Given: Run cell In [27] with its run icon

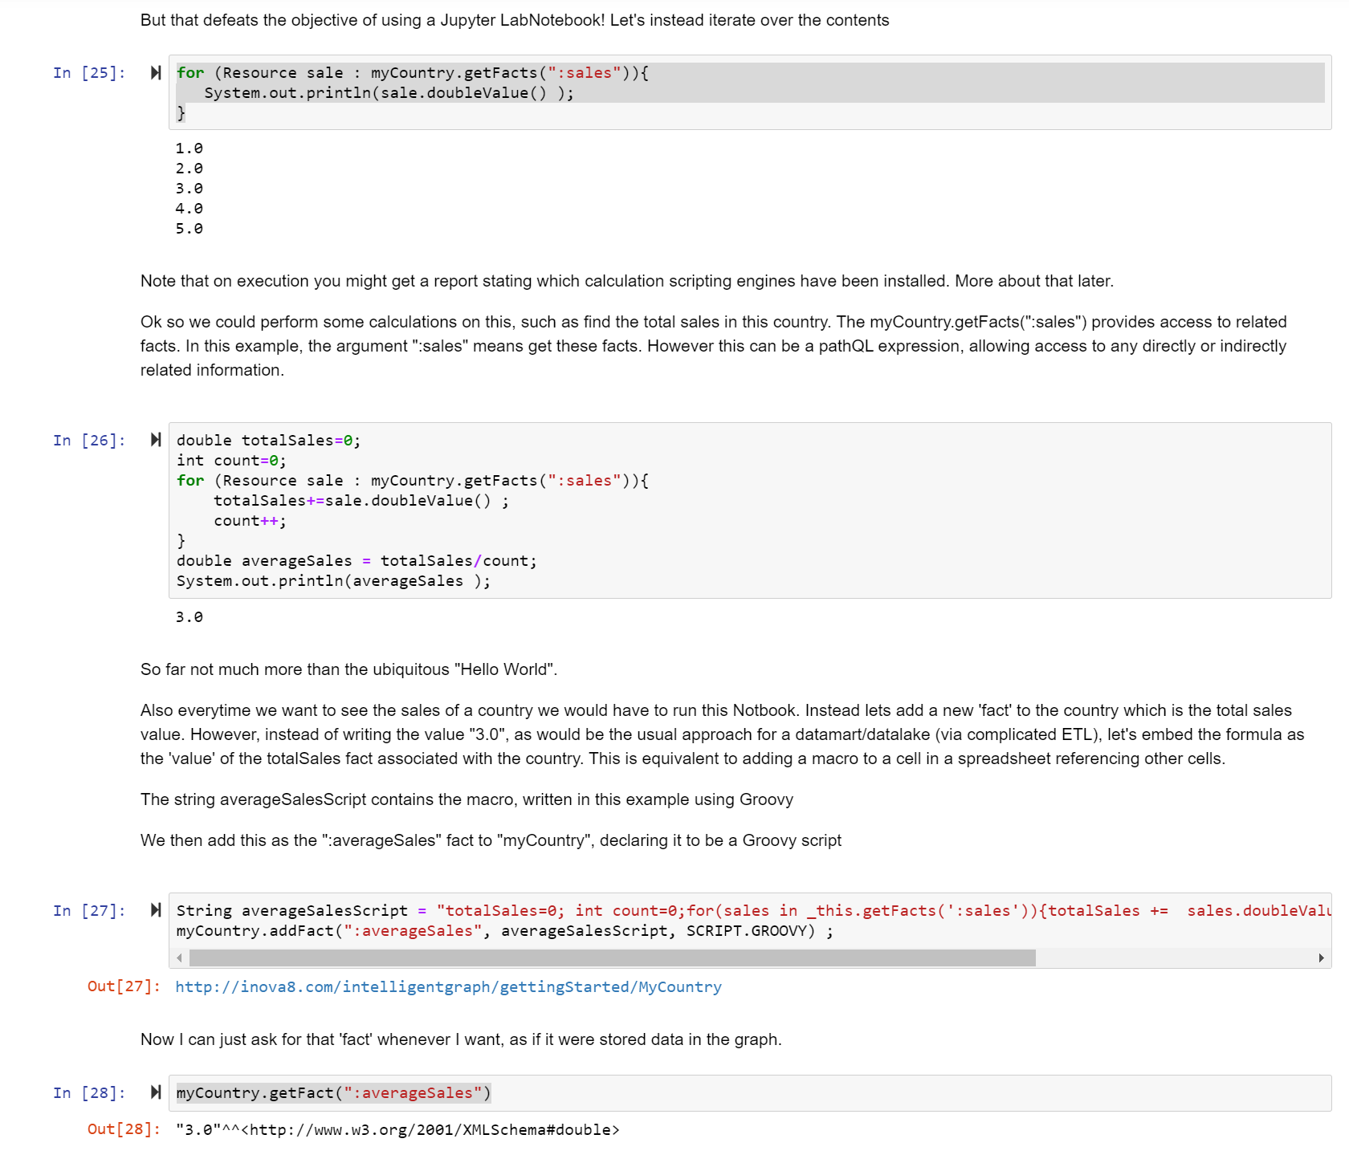Looking at the screenshot, I should coord(156,910).
